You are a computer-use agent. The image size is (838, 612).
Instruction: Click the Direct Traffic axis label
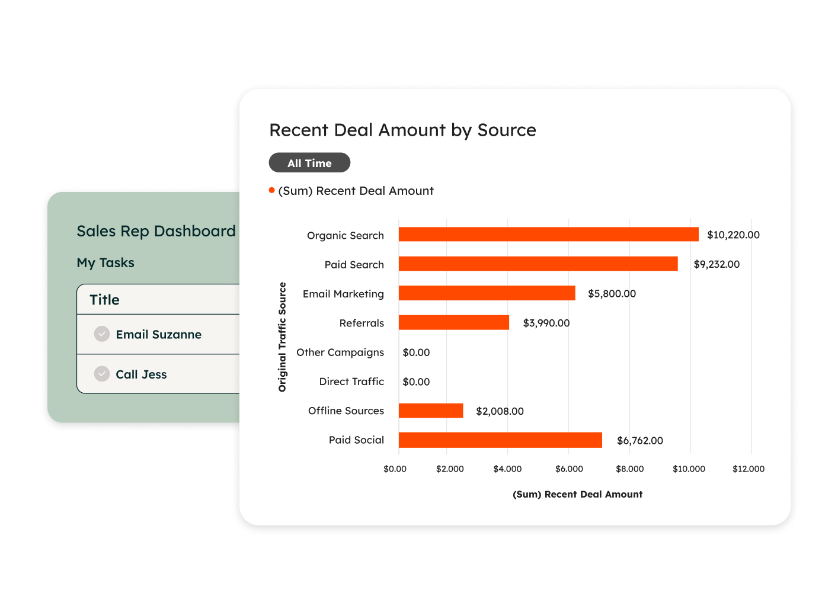pyautogui.click(x=351, y=382)
